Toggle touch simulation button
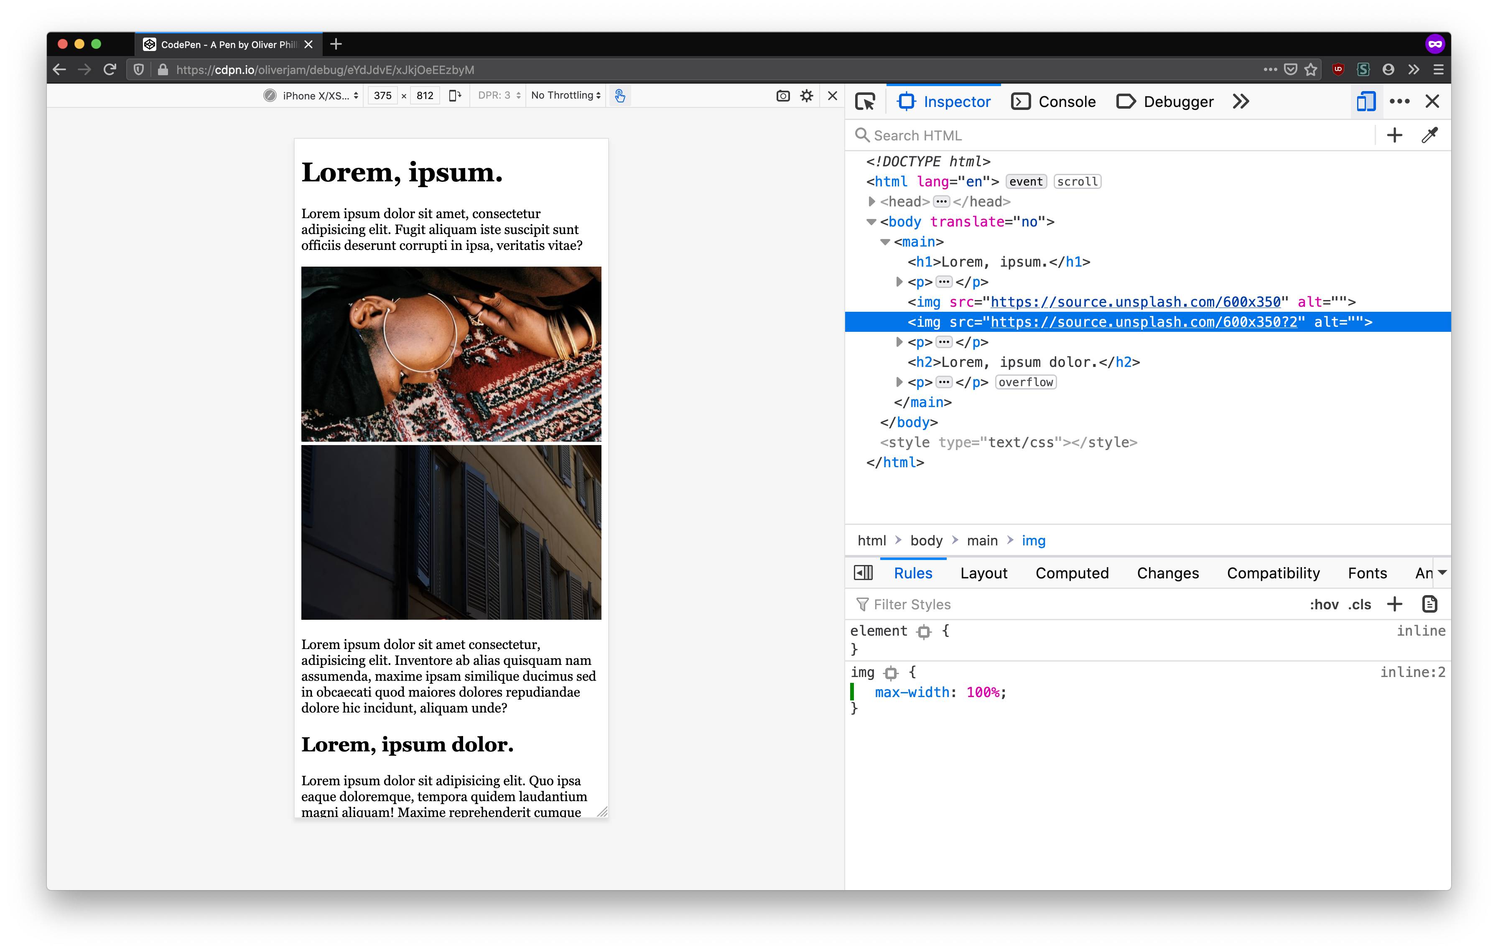Image resolution: width=1498 pixels, height=952 pixels. click(619, 96)
